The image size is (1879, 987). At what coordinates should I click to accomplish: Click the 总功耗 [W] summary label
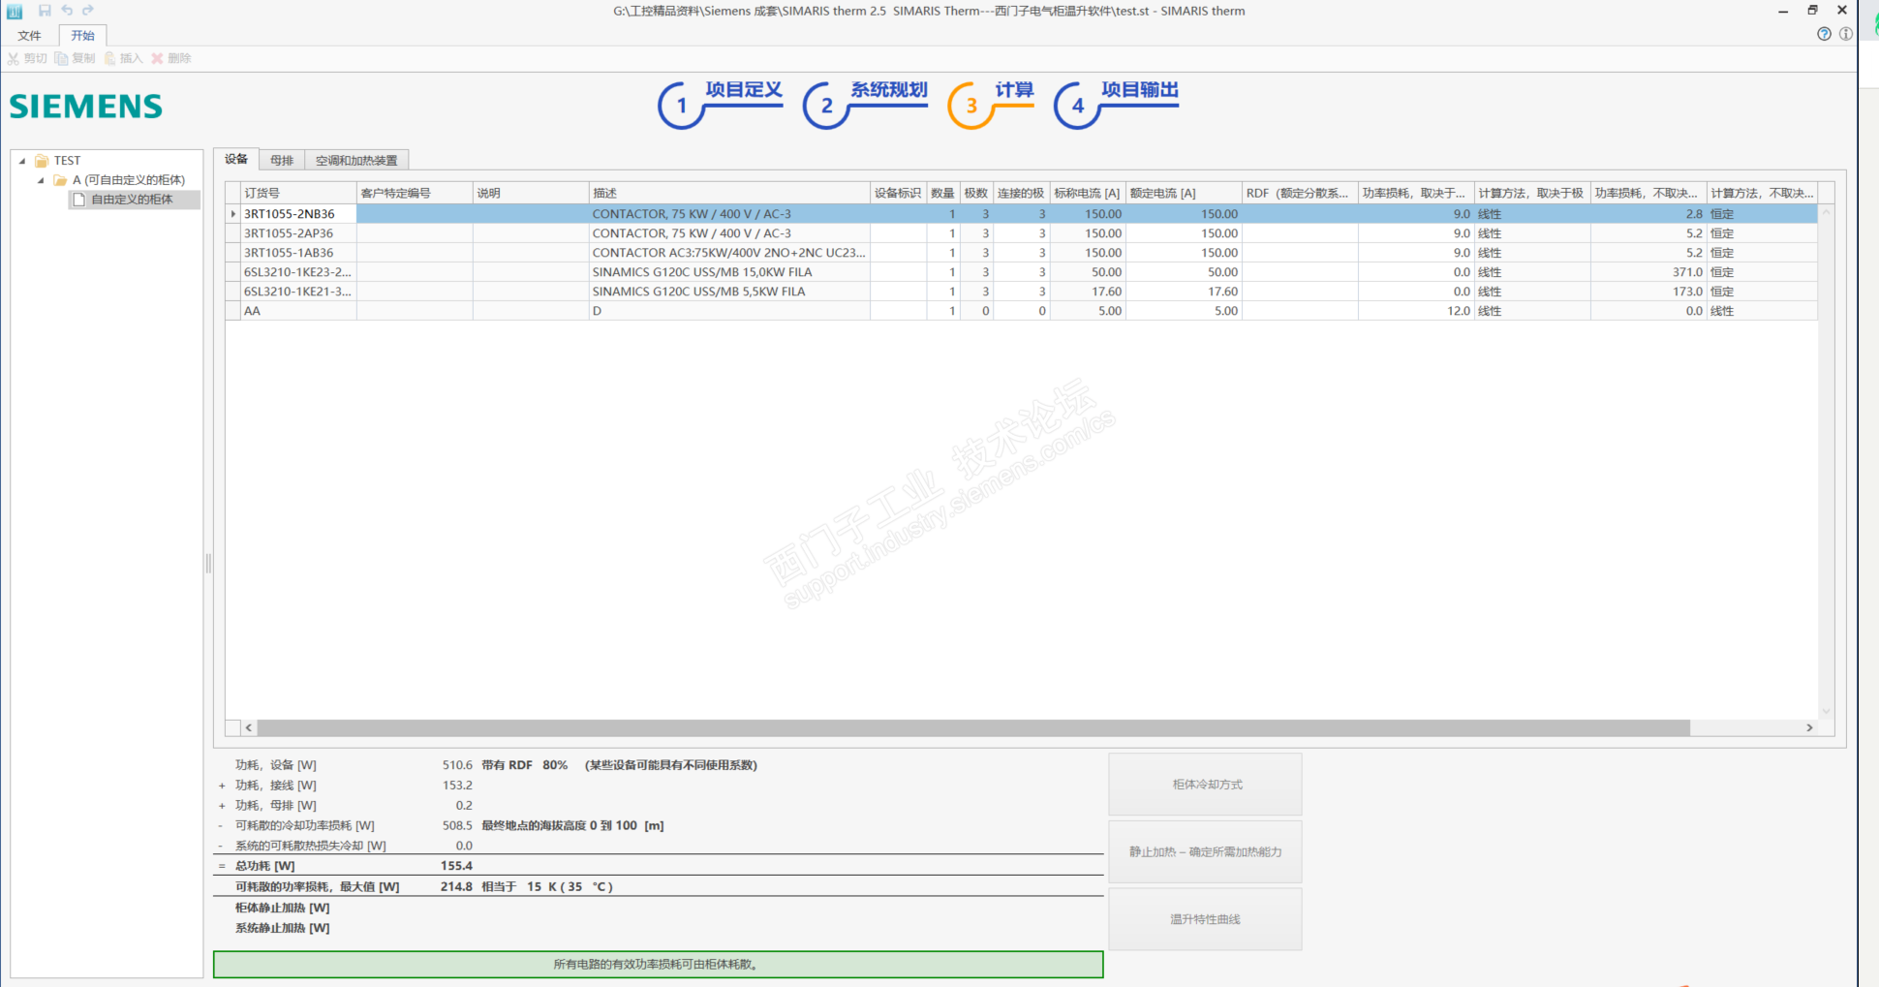click(265, 866)
